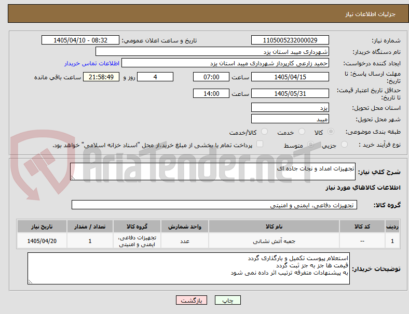Click the table group cell تجهیزات دفاعی، ایمنی و امنیتی
The height and width of the screenshot is (314, 409).
(137, 241)
